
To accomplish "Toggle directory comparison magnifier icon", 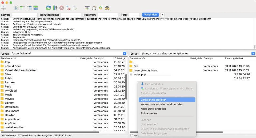I will coord(94,8).
